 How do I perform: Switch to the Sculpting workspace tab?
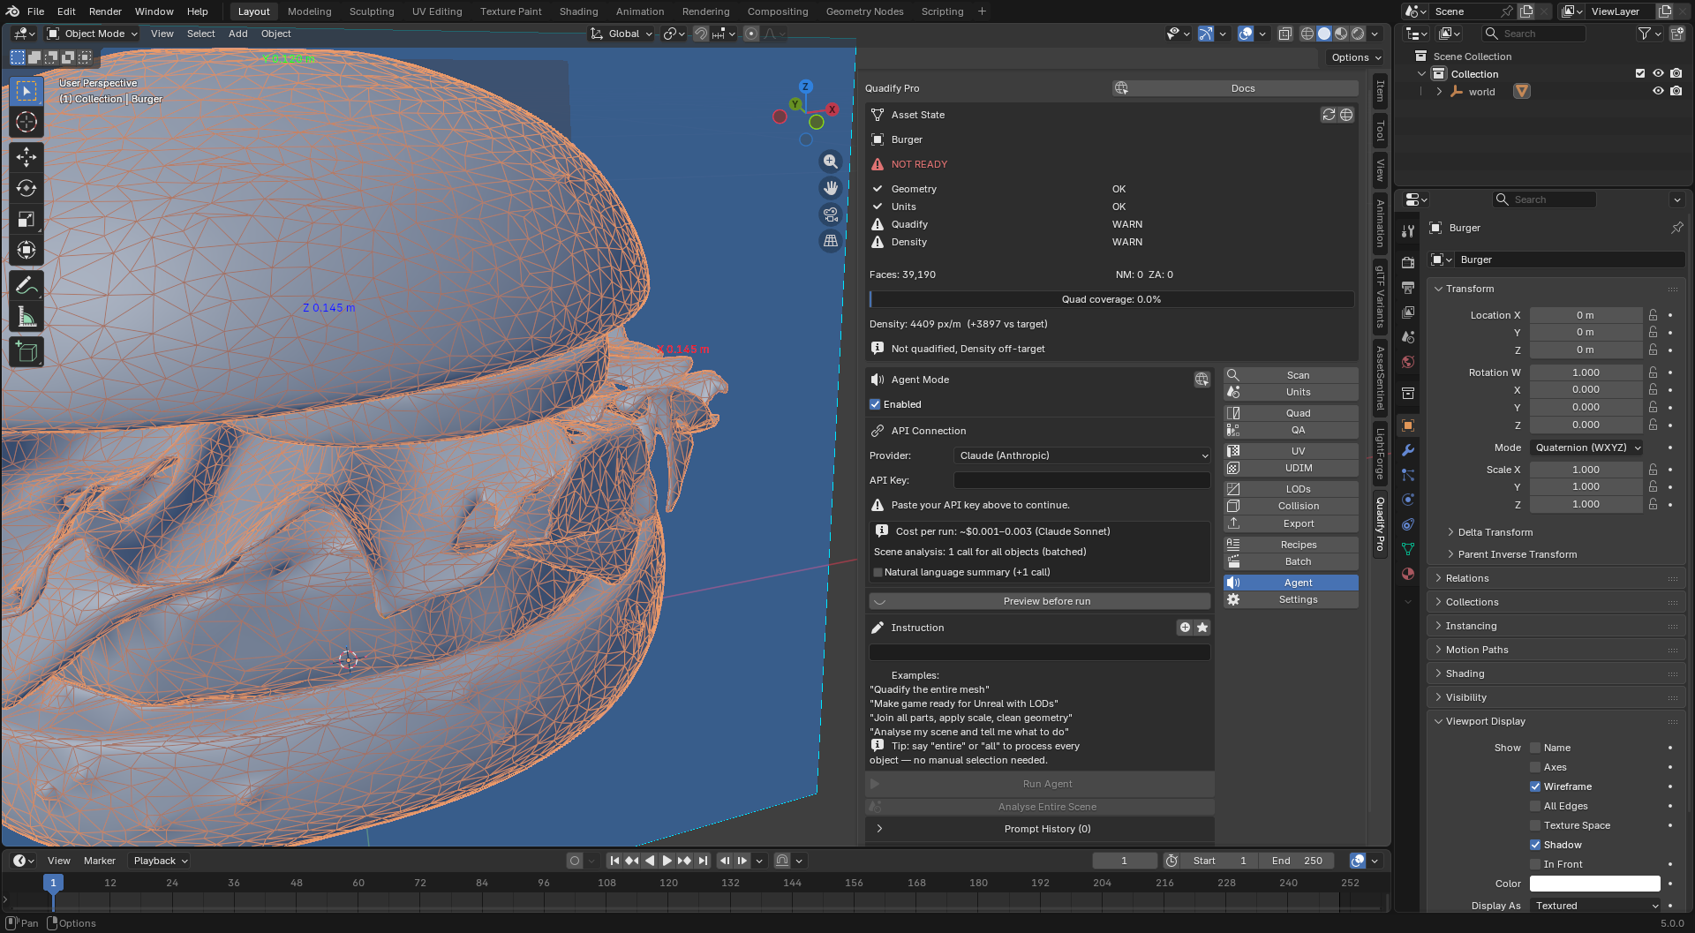pyautogui.click(x=372, y=11)
